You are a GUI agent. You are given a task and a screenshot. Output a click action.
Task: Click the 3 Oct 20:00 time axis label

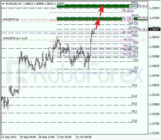click(x=64, y=137)
